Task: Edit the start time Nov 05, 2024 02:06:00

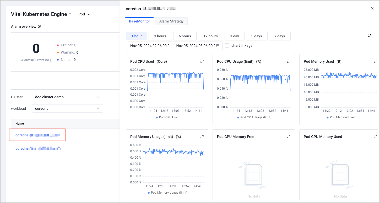Action: pos(150,46)
